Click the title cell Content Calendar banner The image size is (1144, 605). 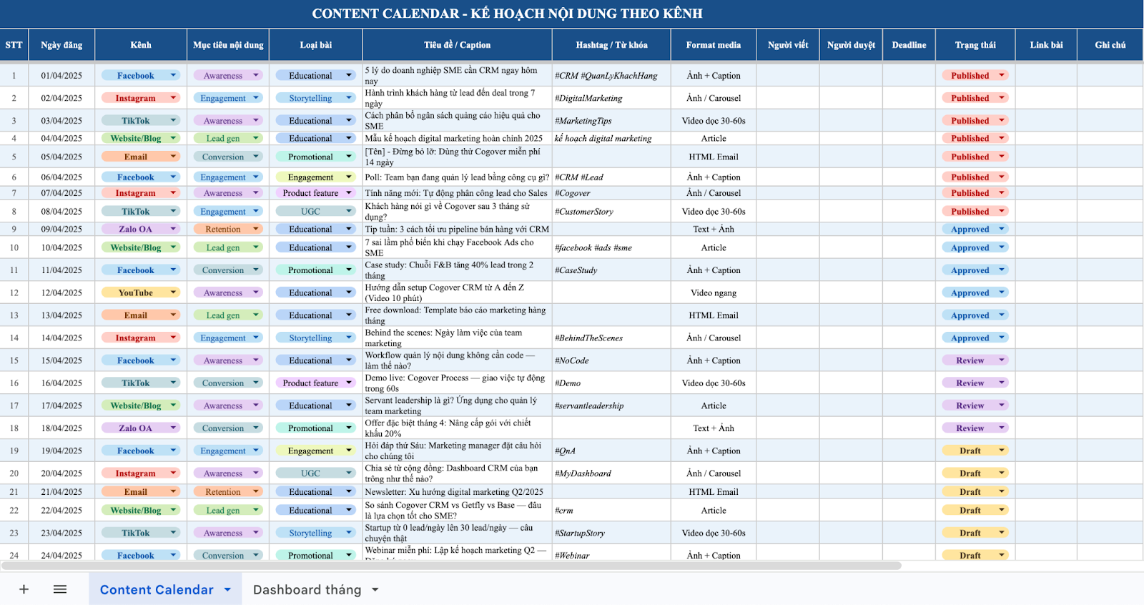(507, 14)
